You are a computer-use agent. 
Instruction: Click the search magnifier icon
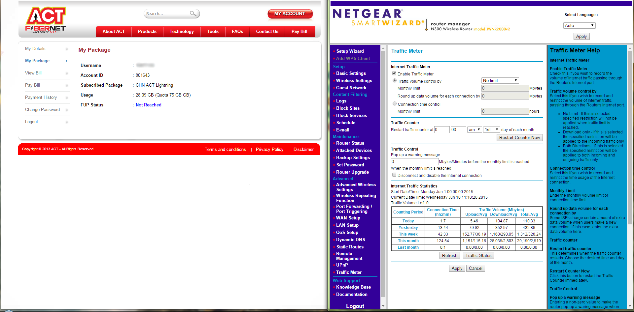[x=193, y=14]
